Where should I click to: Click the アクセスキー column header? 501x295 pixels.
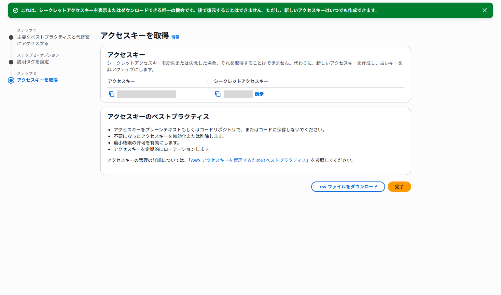point(121,81)
